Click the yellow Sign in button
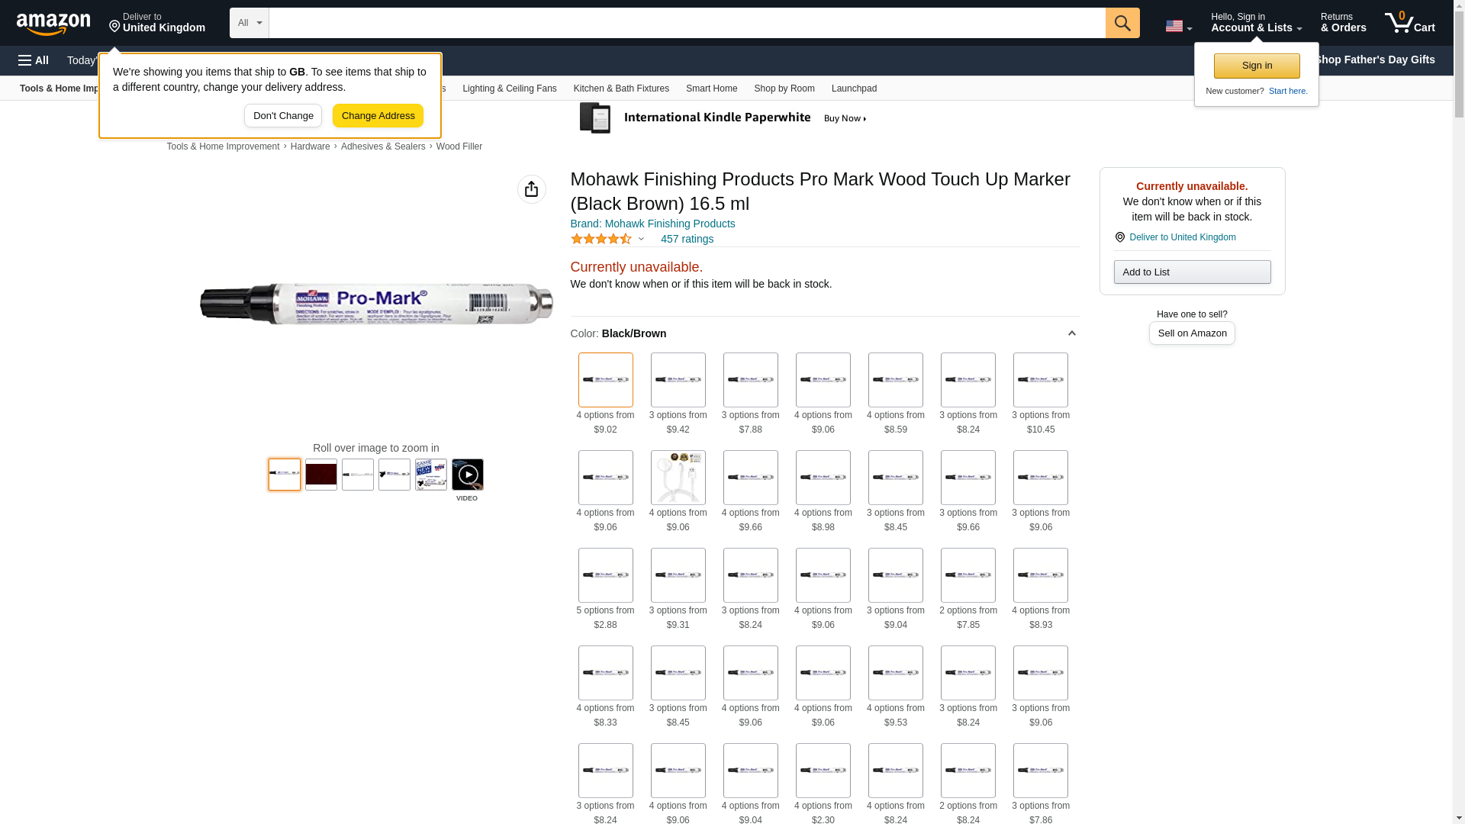This screenshot has height=824, width=1465. [1256, 66]
